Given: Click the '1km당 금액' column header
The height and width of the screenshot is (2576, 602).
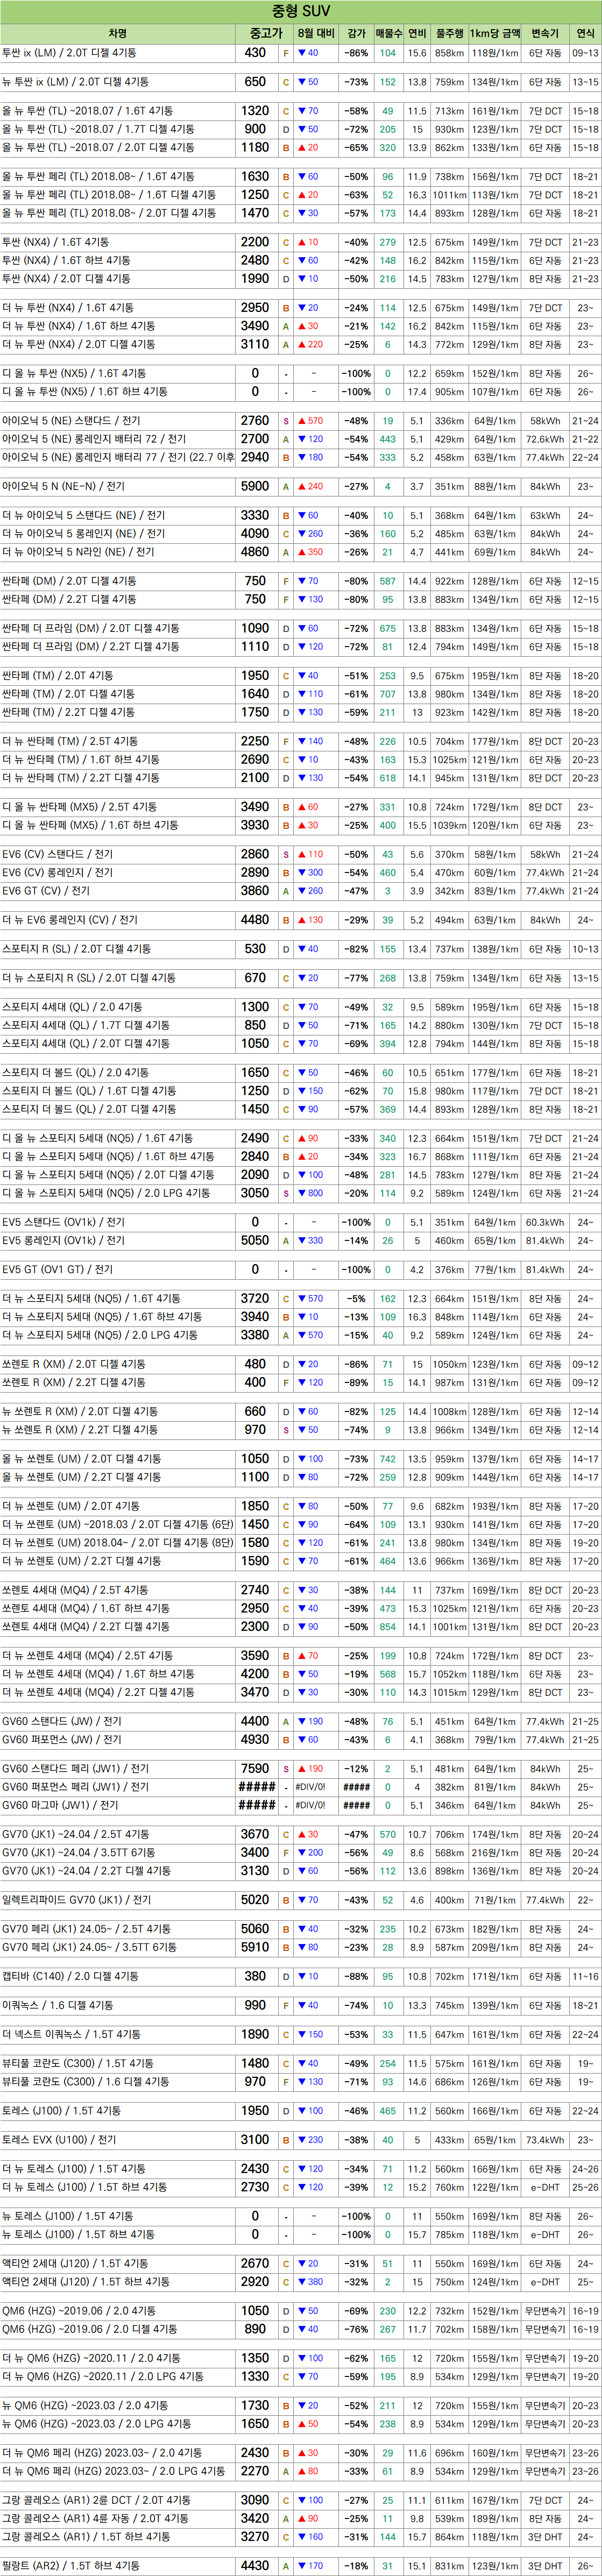Looking at the screenshot, I should point(494,33).
